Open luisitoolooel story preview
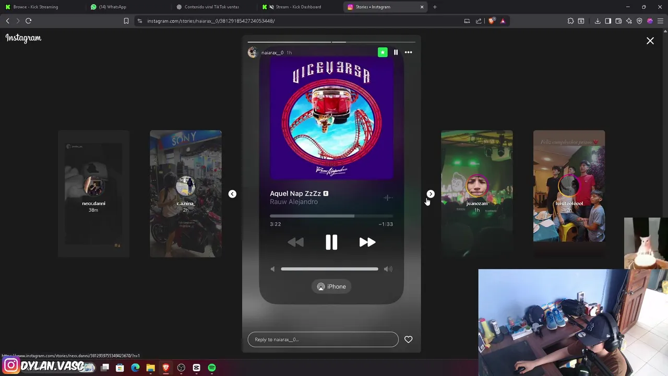The width and height of the screenshot is (668, 376). [569, 194]
